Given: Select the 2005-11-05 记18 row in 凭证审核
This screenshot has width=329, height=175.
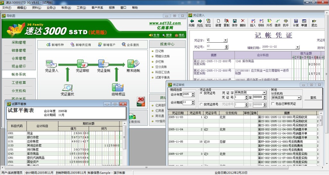Looking at the screenshot, I should coord(244,142).
